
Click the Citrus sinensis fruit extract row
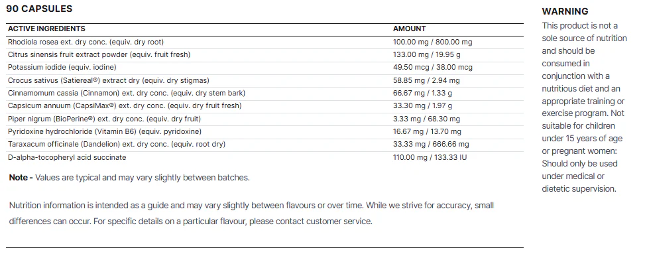(265, 54)
